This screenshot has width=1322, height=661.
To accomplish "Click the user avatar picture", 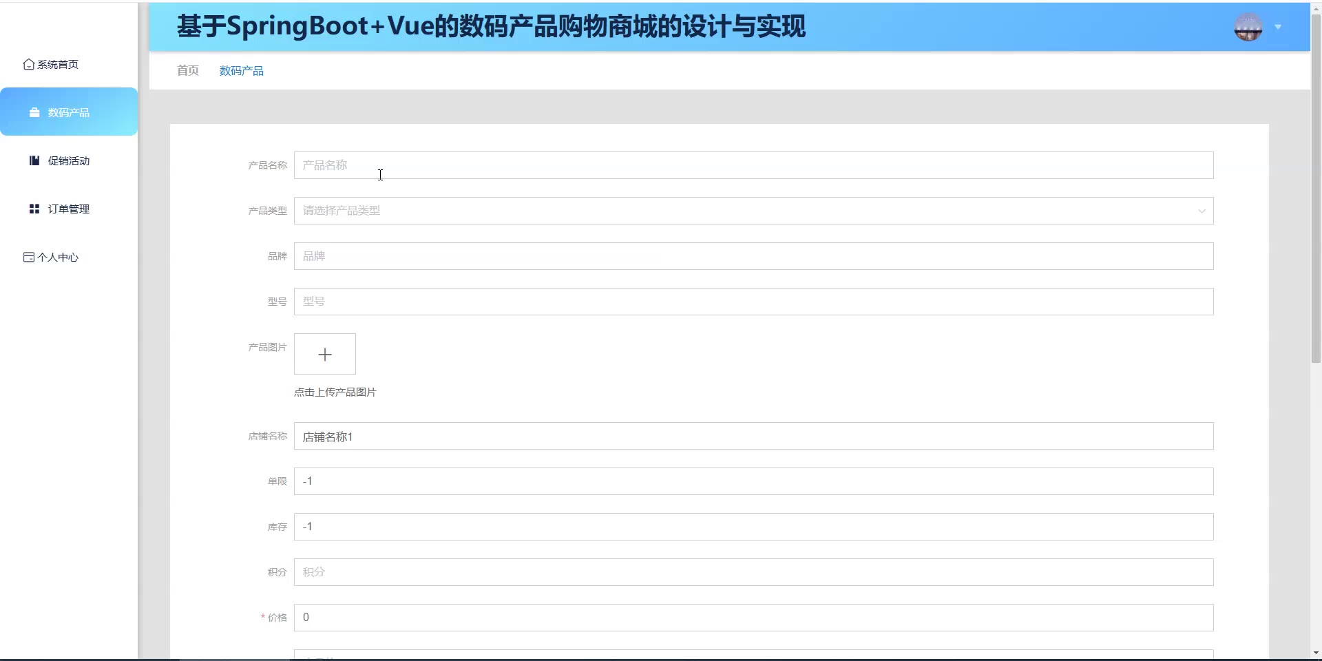I will 1248,27.
